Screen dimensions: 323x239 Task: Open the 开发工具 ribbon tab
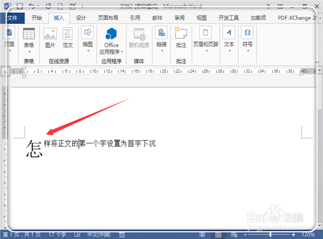click(x=229, y=18)
